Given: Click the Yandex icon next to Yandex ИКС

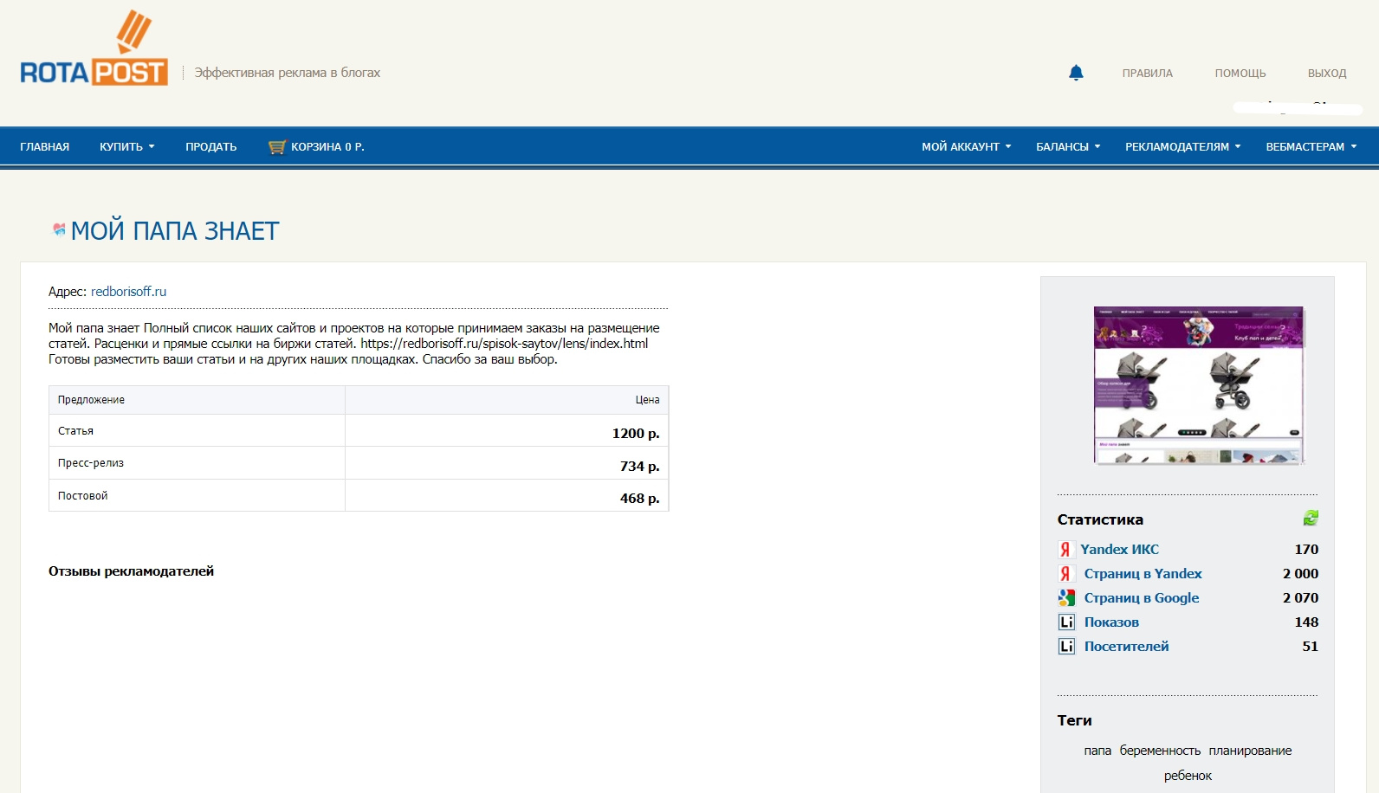Looking at the screenshot, I should (x=1065, y=549).
